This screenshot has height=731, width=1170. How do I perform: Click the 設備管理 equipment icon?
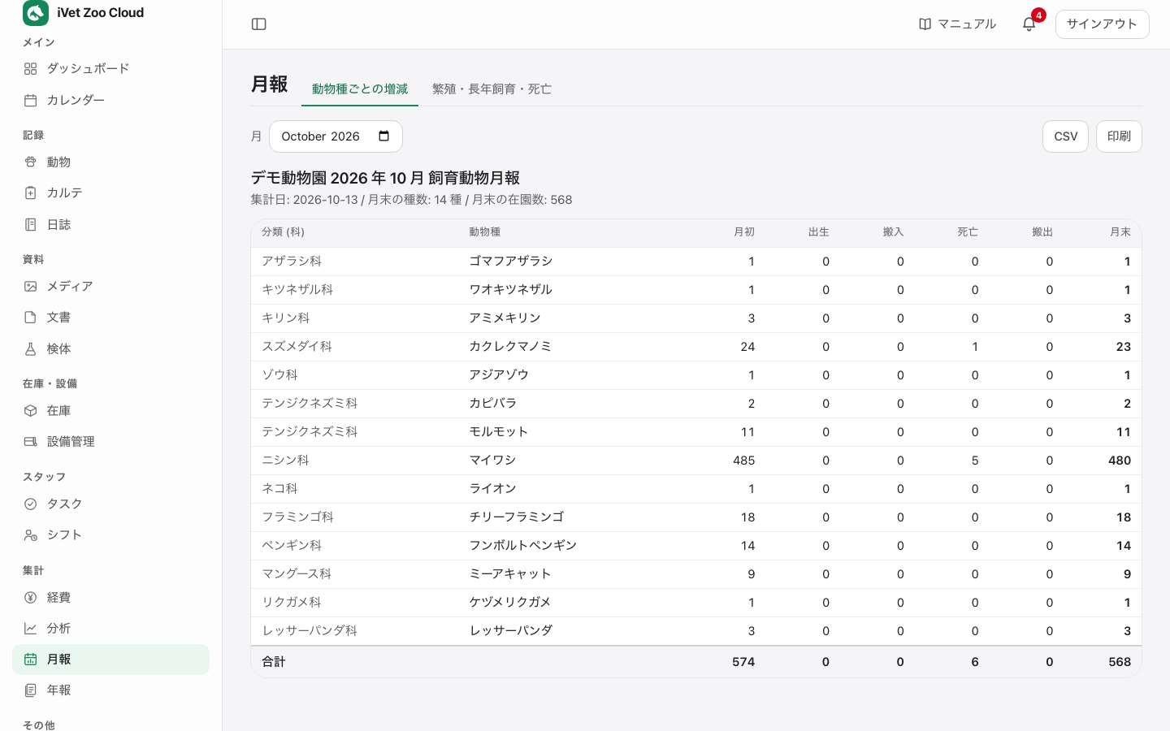[30, 441]
